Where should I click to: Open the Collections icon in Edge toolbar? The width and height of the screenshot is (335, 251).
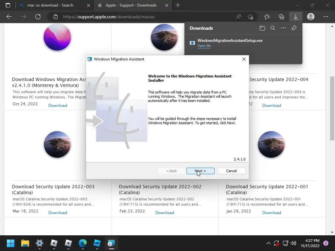point(281,17)
